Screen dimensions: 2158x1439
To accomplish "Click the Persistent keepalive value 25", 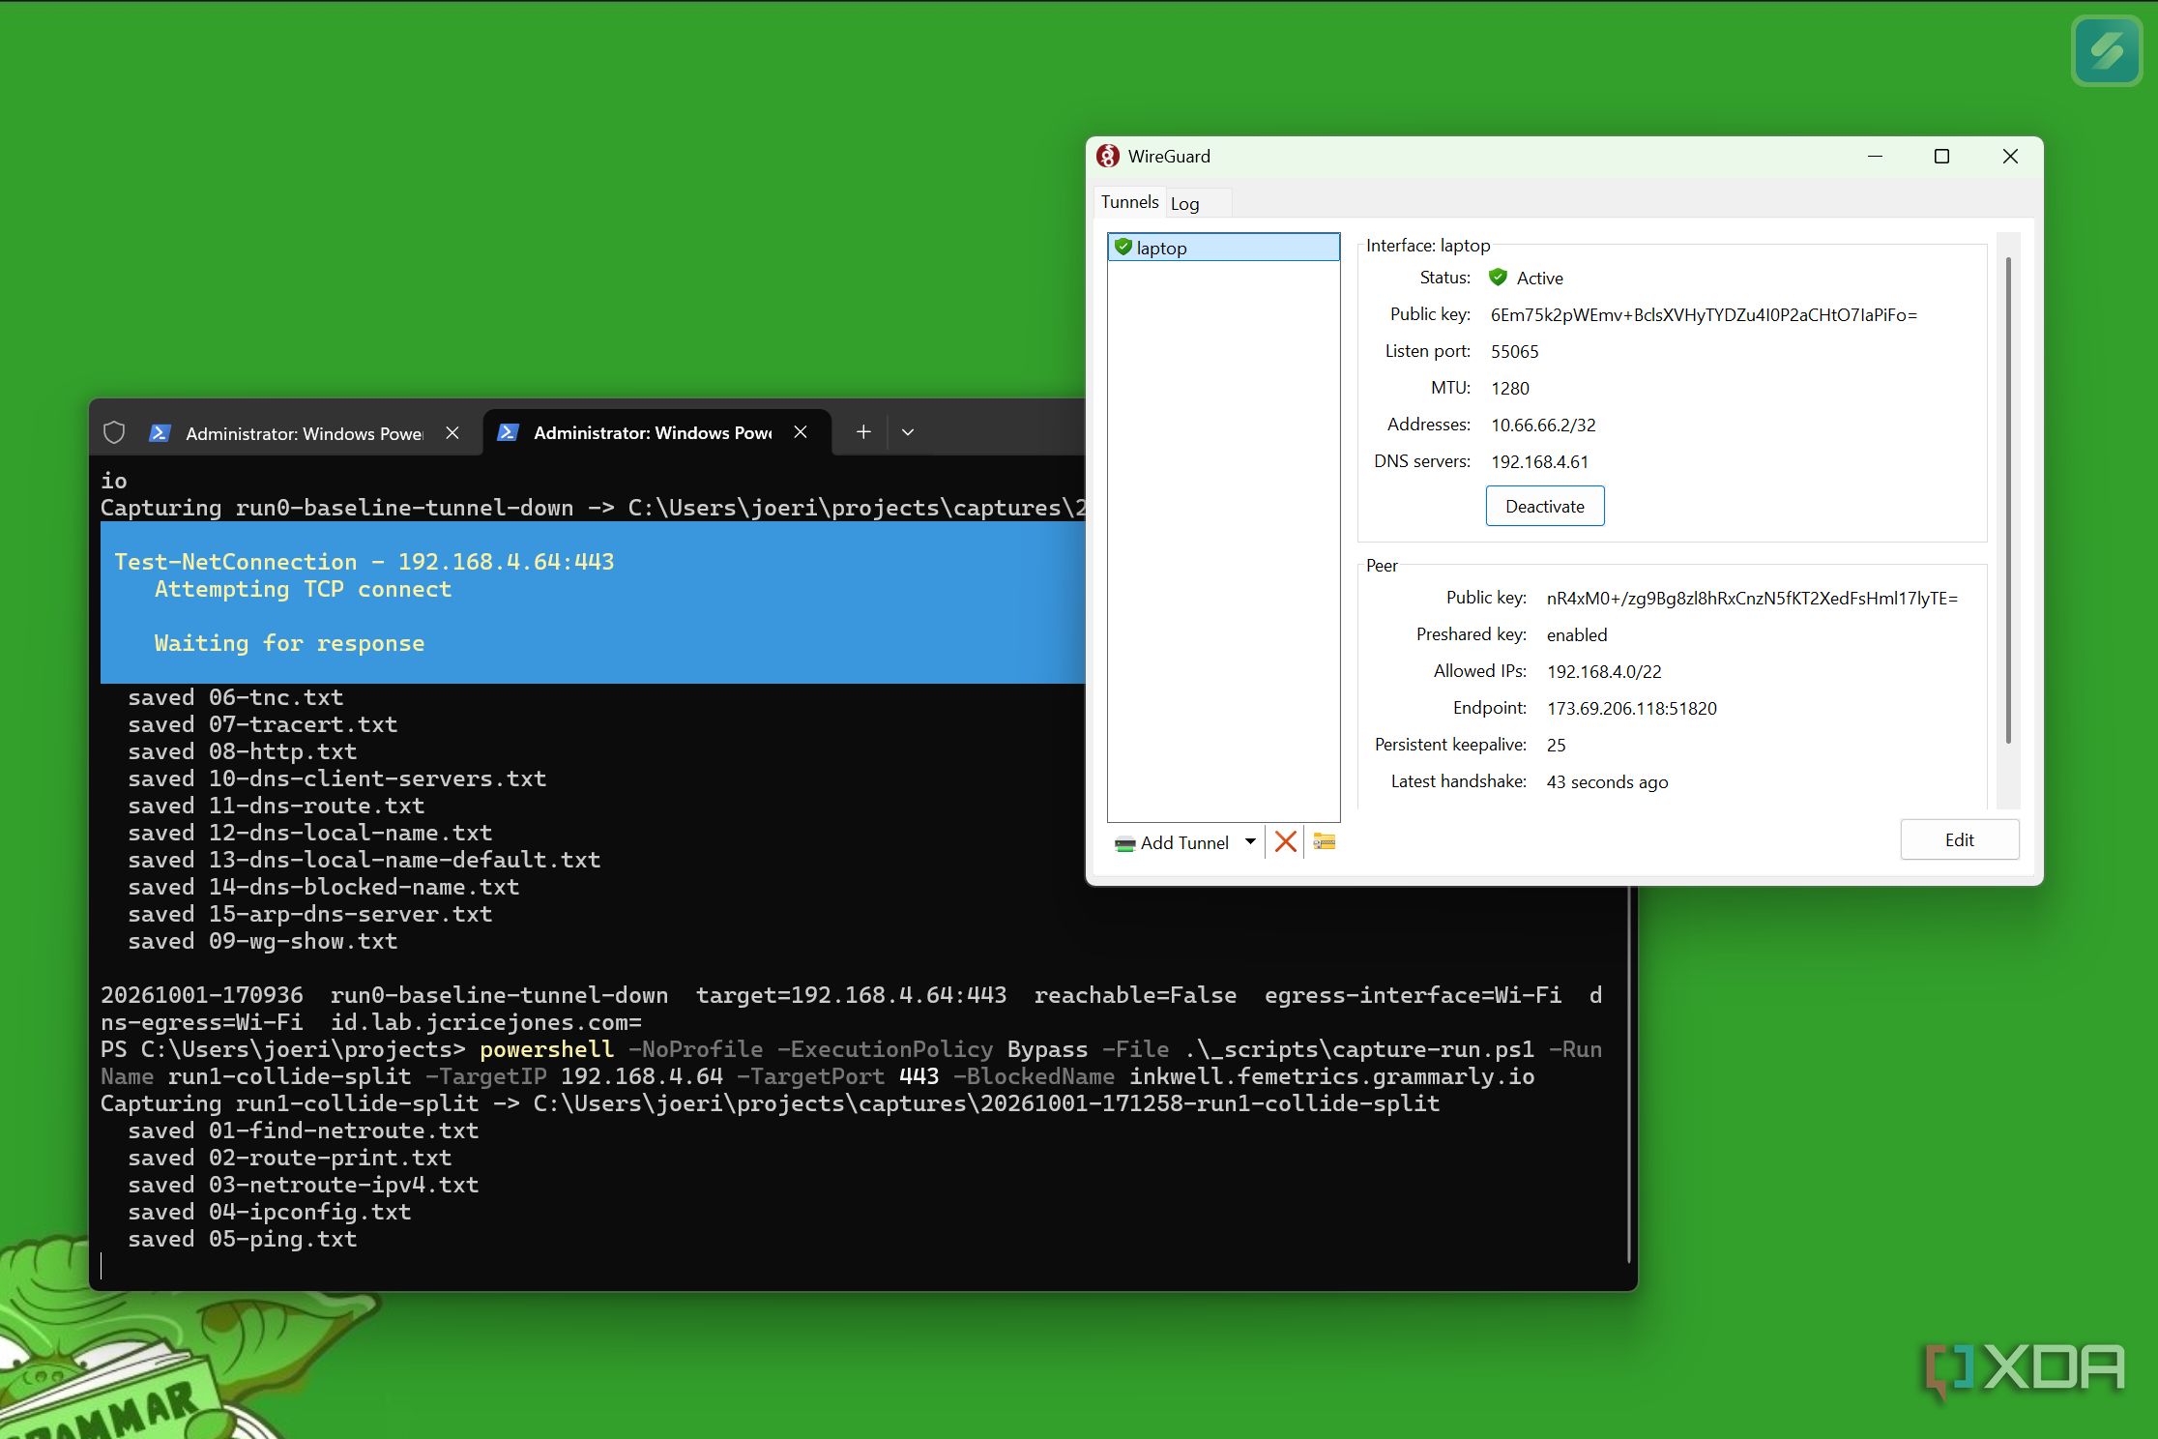I will 1556,745.
